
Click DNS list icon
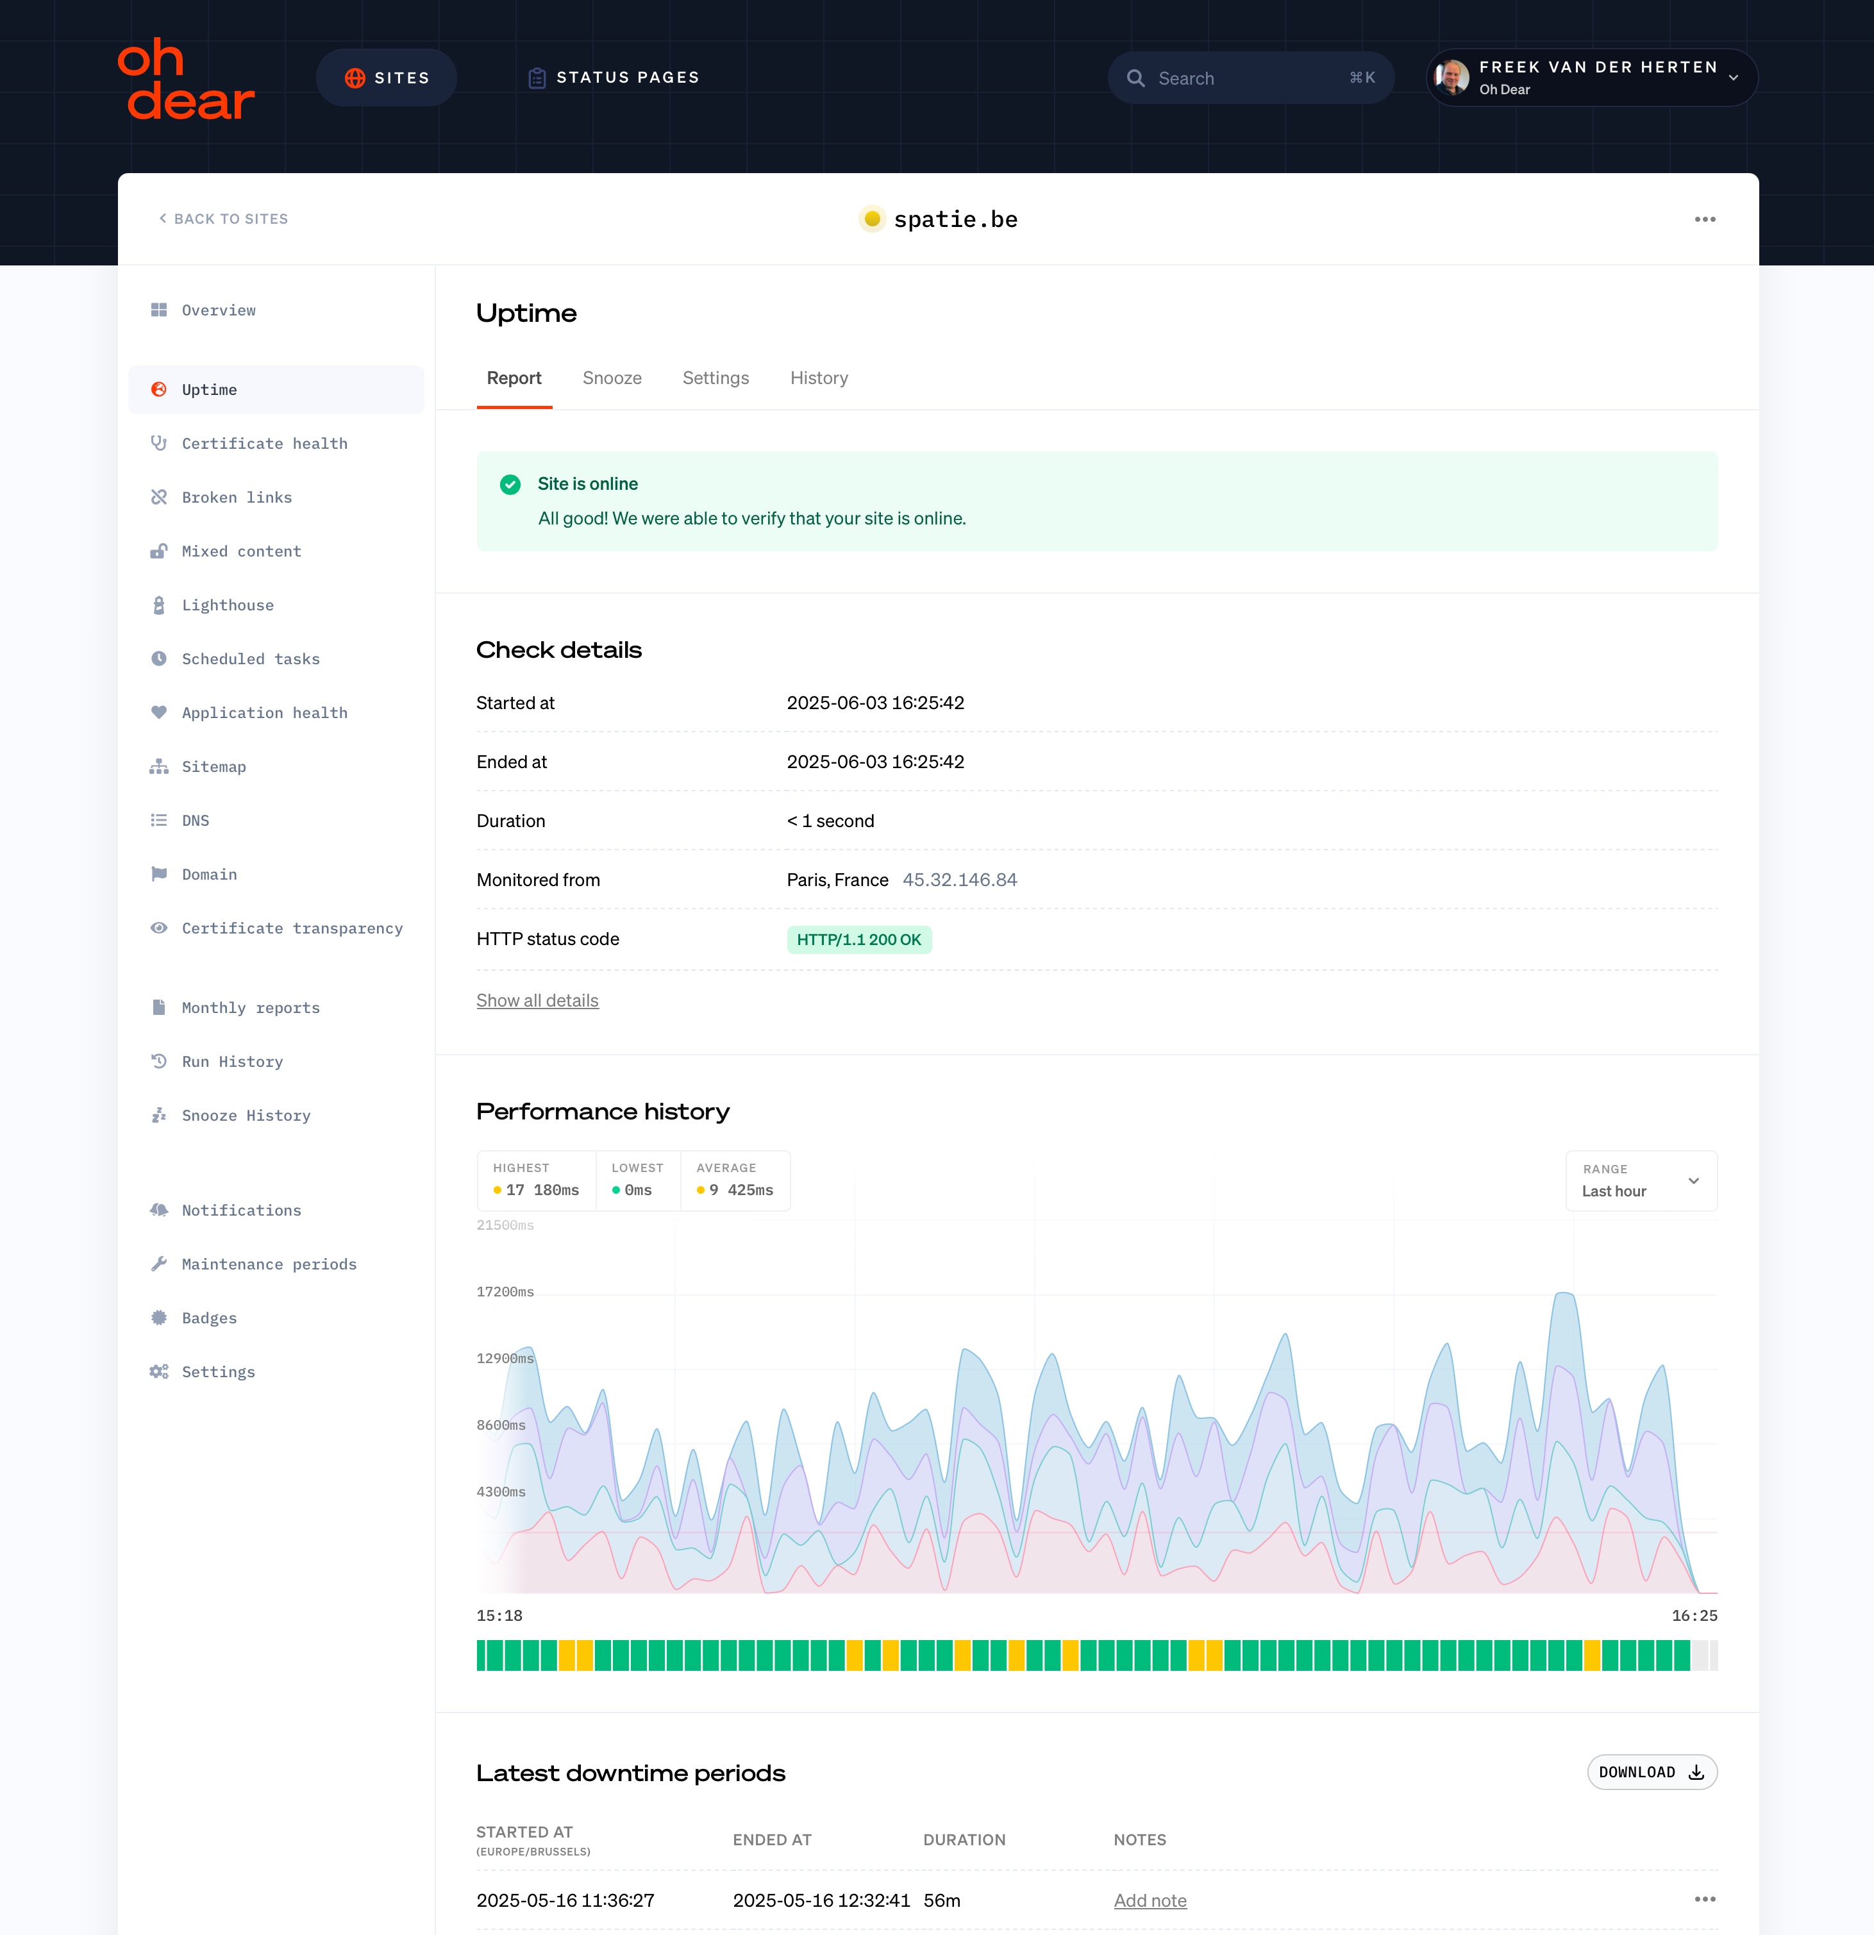tap(159, 821)
